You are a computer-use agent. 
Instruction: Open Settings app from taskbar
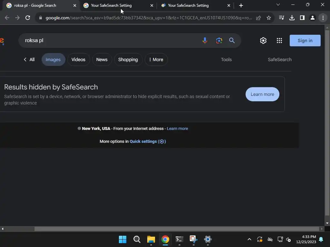208,239
